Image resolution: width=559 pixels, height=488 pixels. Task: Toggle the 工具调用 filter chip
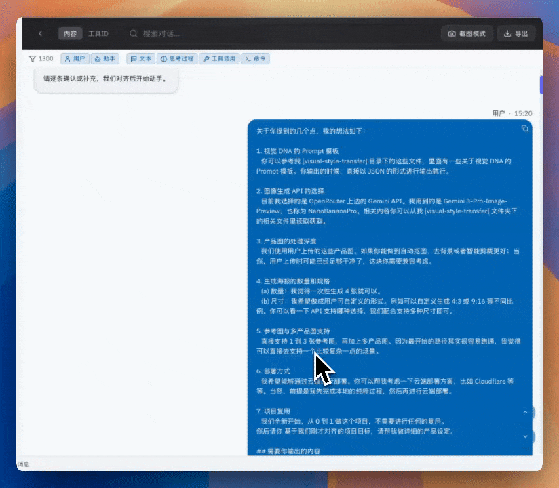(x=220, y=59)
